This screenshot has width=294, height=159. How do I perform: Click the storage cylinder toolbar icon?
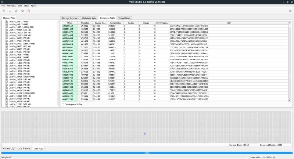[x=4, y=11]
